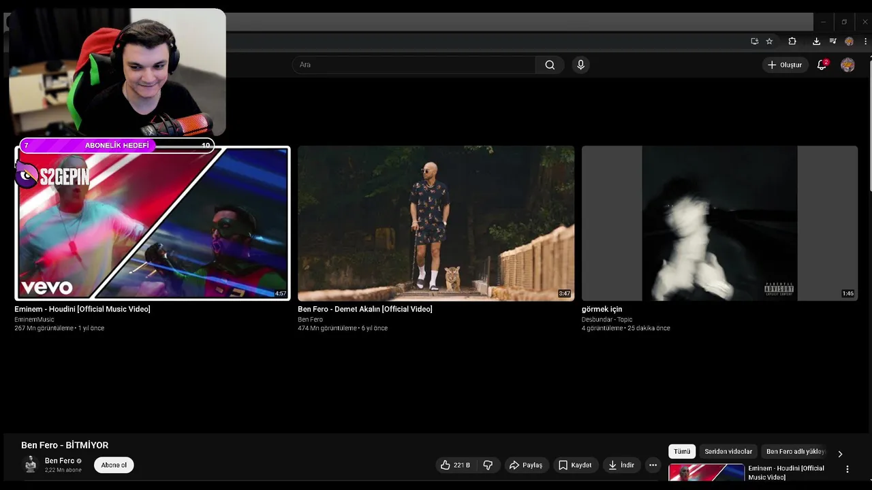Start voice search with the microphone icon
The width and height of the screenshot is (872, 490).
pyautogui.click(x=580, y=65)
